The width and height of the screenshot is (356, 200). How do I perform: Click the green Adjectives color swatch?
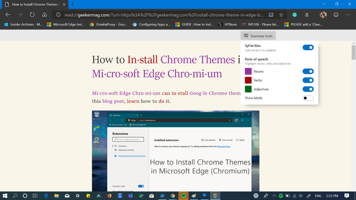[x=248, y=89]
